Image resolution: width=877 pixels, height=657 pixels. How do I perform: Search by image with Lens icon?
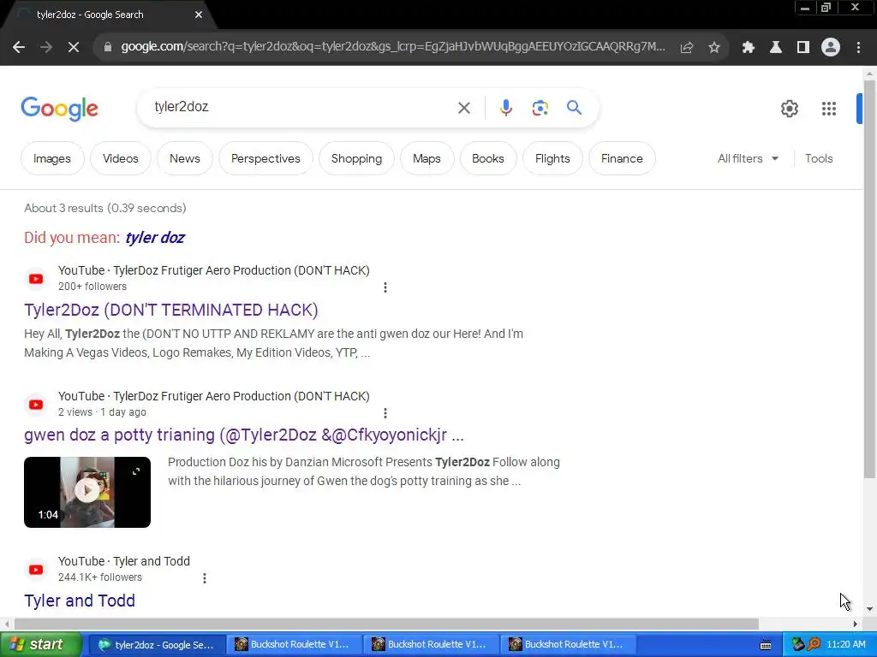[540, 108]
